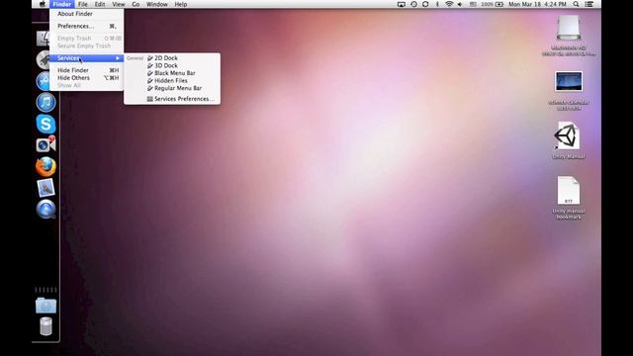This screenshot has width=633, height=356.
Task: Open the camera app with red badge
Action: point(45,144)
